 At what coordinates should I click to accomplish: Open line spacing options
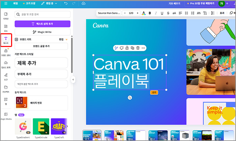point(193,13)
